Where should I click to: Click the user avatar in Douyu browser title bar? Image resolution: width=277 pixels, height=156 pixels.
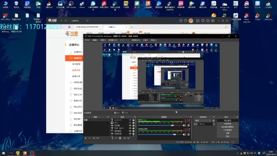point(191,21)
